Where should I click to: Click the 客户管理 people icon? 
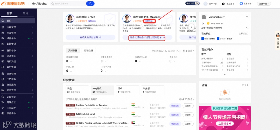(3, 67)
